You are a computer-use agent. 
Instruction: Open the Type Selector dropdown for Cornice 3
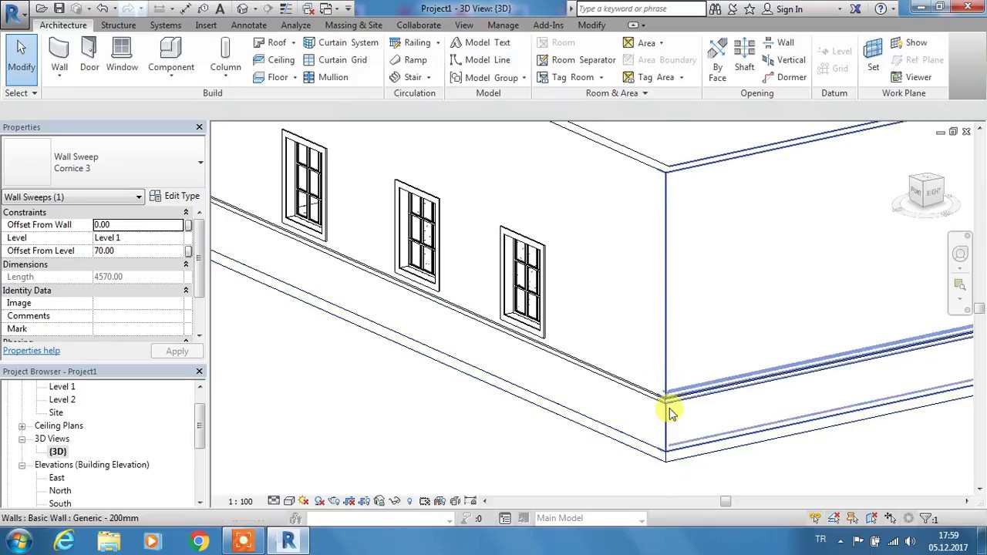click(200, 163)
